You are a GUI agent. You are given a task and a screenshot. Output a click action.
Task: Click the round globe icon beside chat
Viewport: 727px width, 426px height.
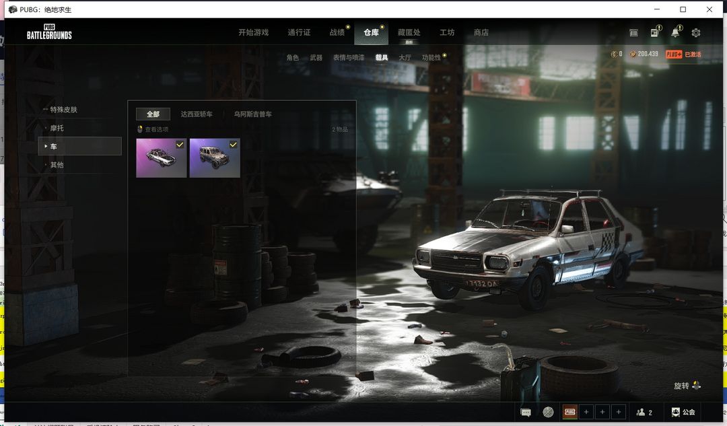tap(548, 412)
